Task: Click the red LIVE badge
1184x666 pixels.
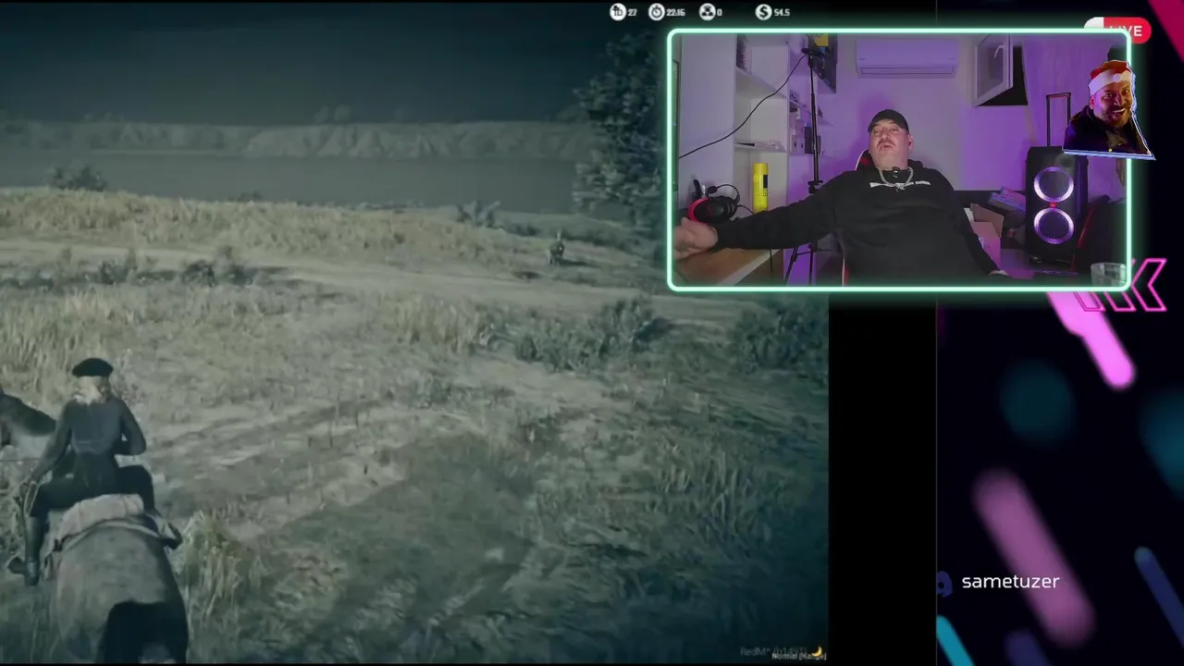Action: [1127, 31]
